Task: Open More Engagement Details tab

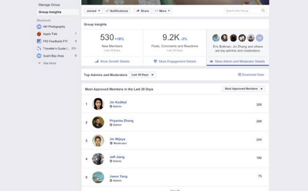Action: pyautogui.click(x=175, y=61)
